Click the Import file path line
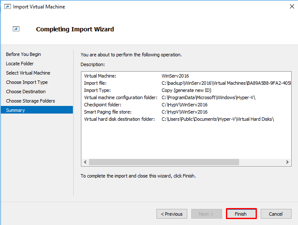Image resolution: width=298 pixels, height=225 pixels. coord(187,83)
